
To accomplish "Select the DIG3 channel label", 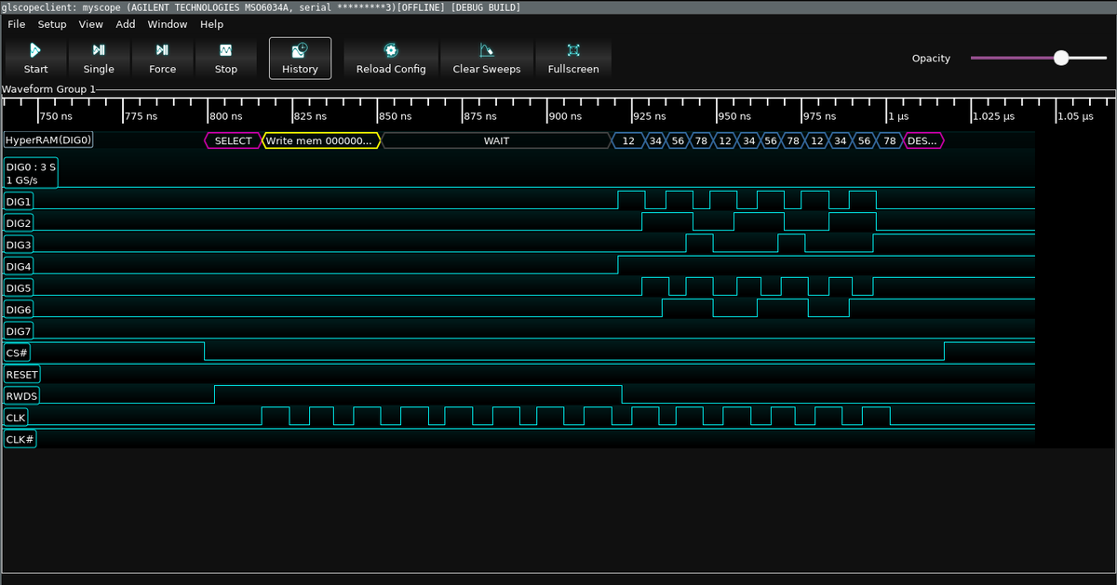I will click(20, 245).
